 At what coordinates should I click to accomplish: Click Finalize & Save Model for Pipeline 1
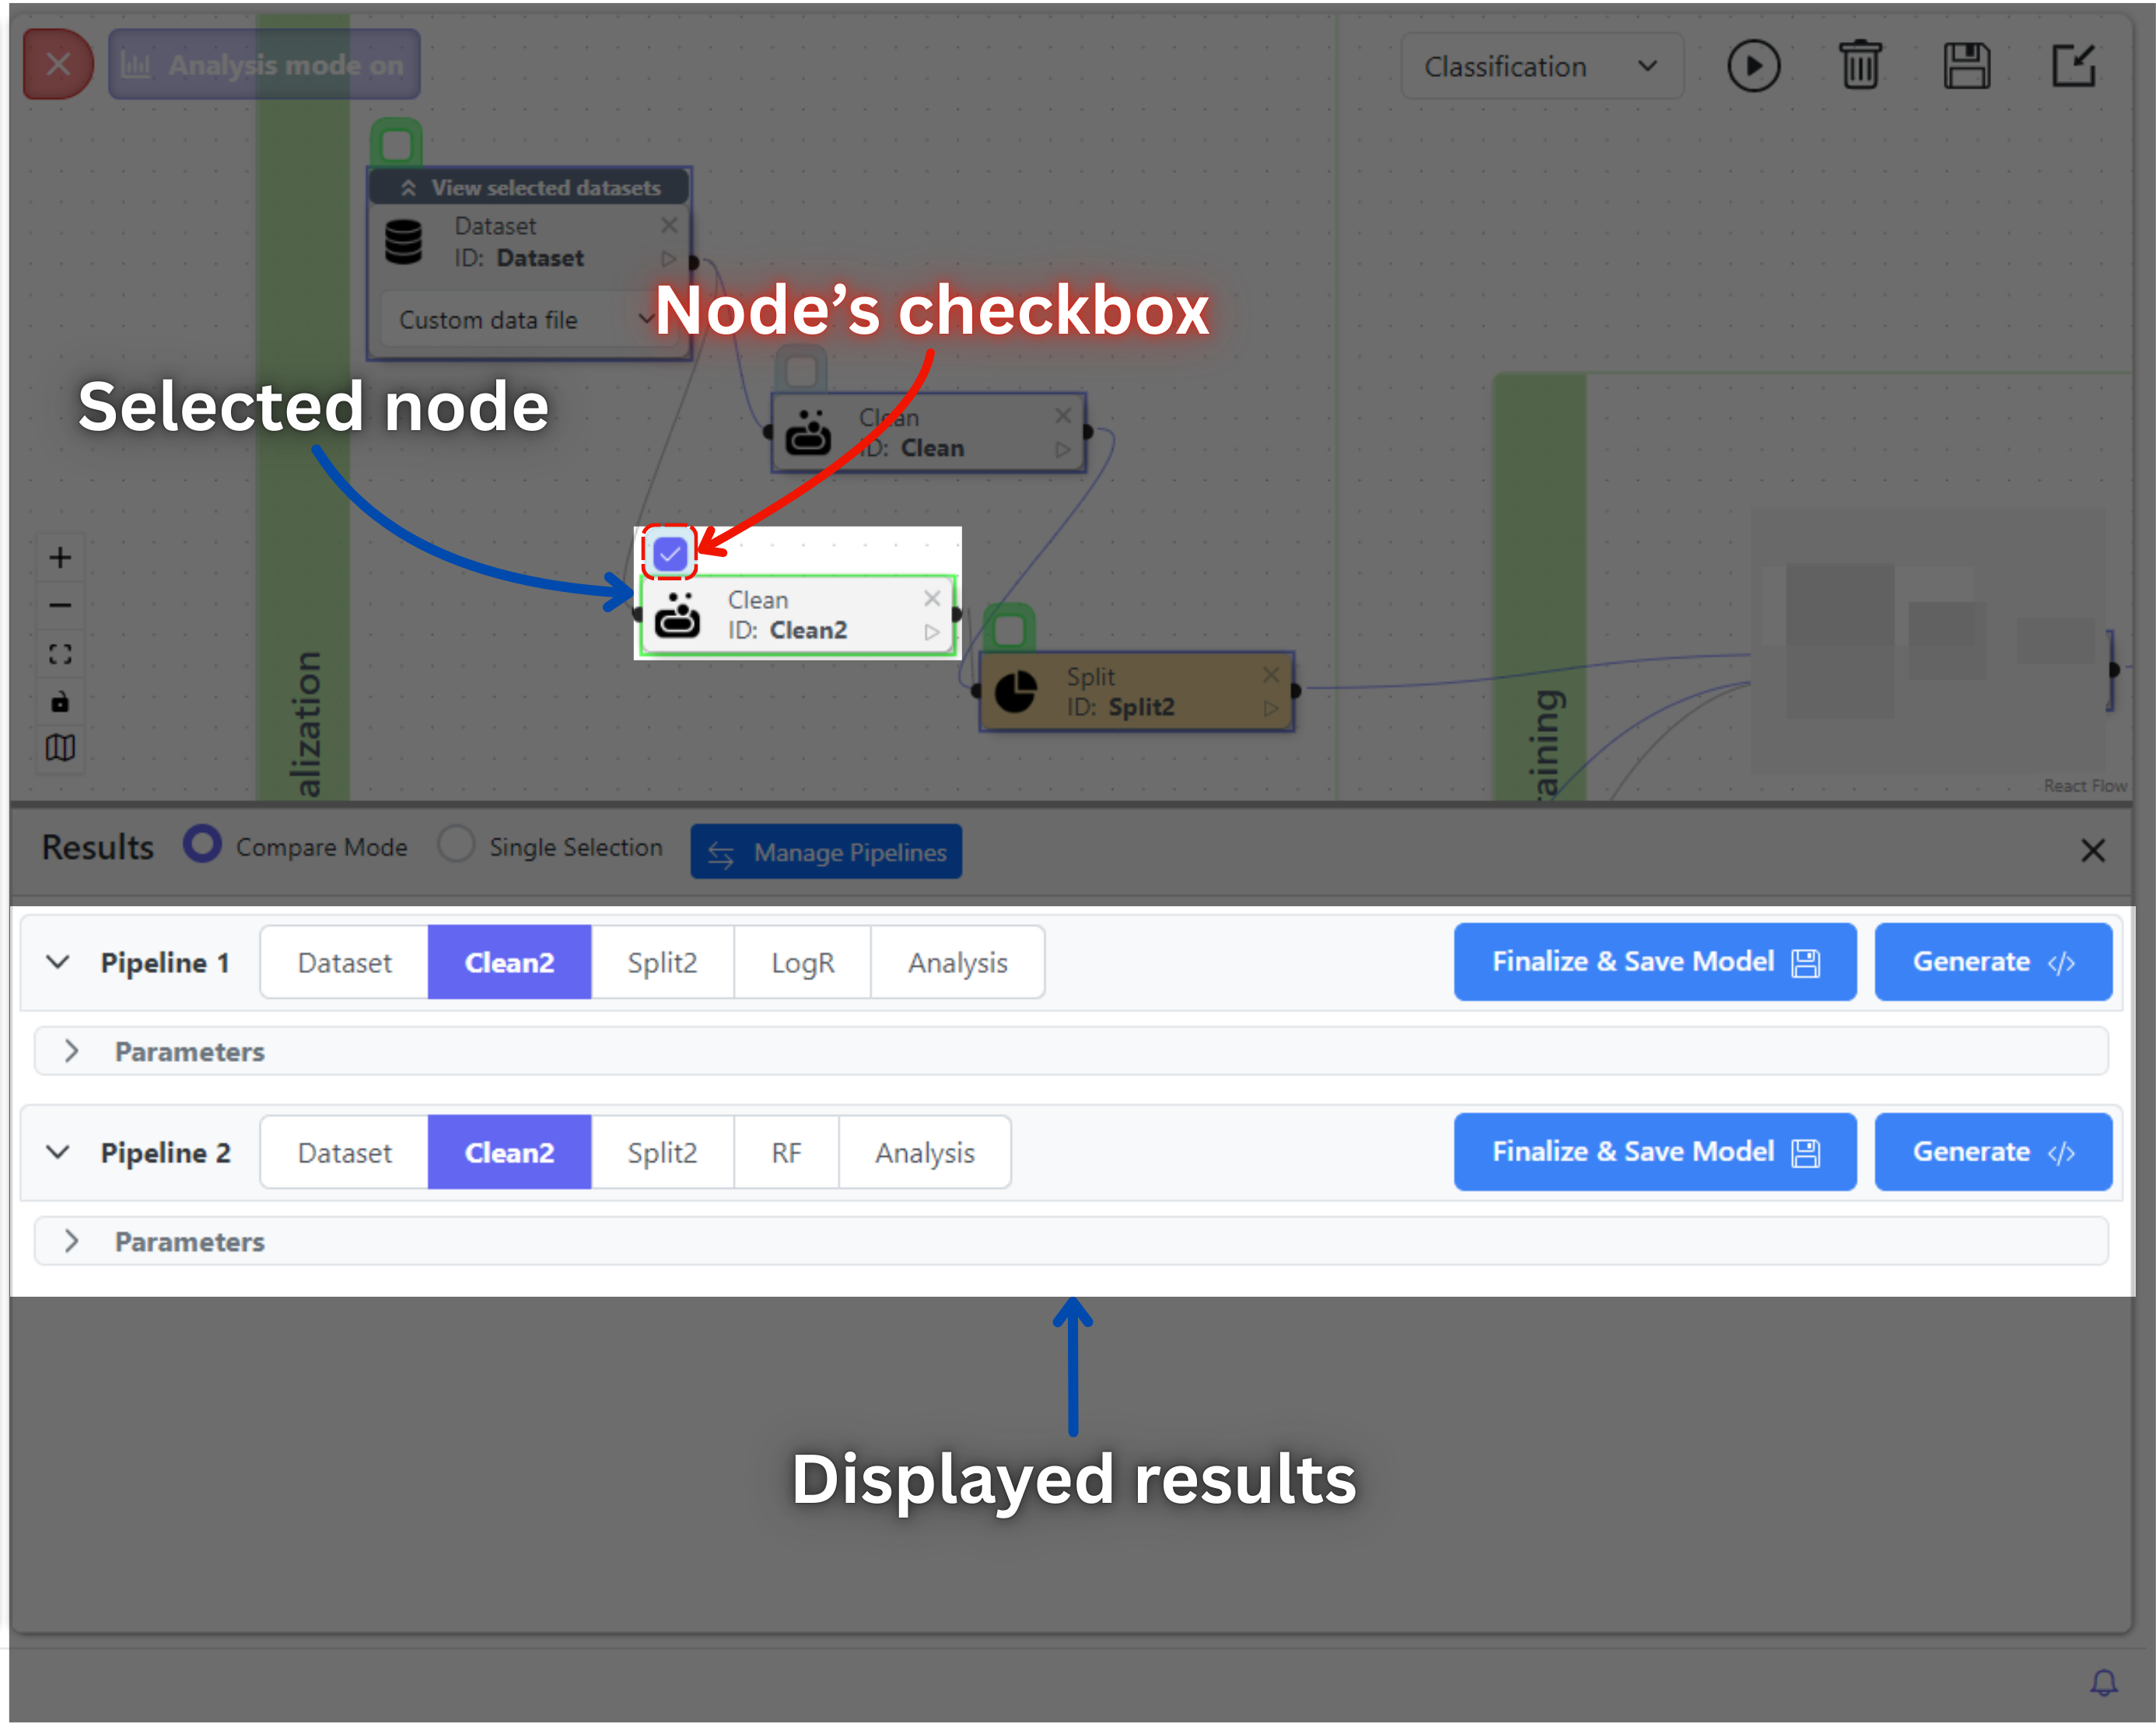coord(1654,962)
